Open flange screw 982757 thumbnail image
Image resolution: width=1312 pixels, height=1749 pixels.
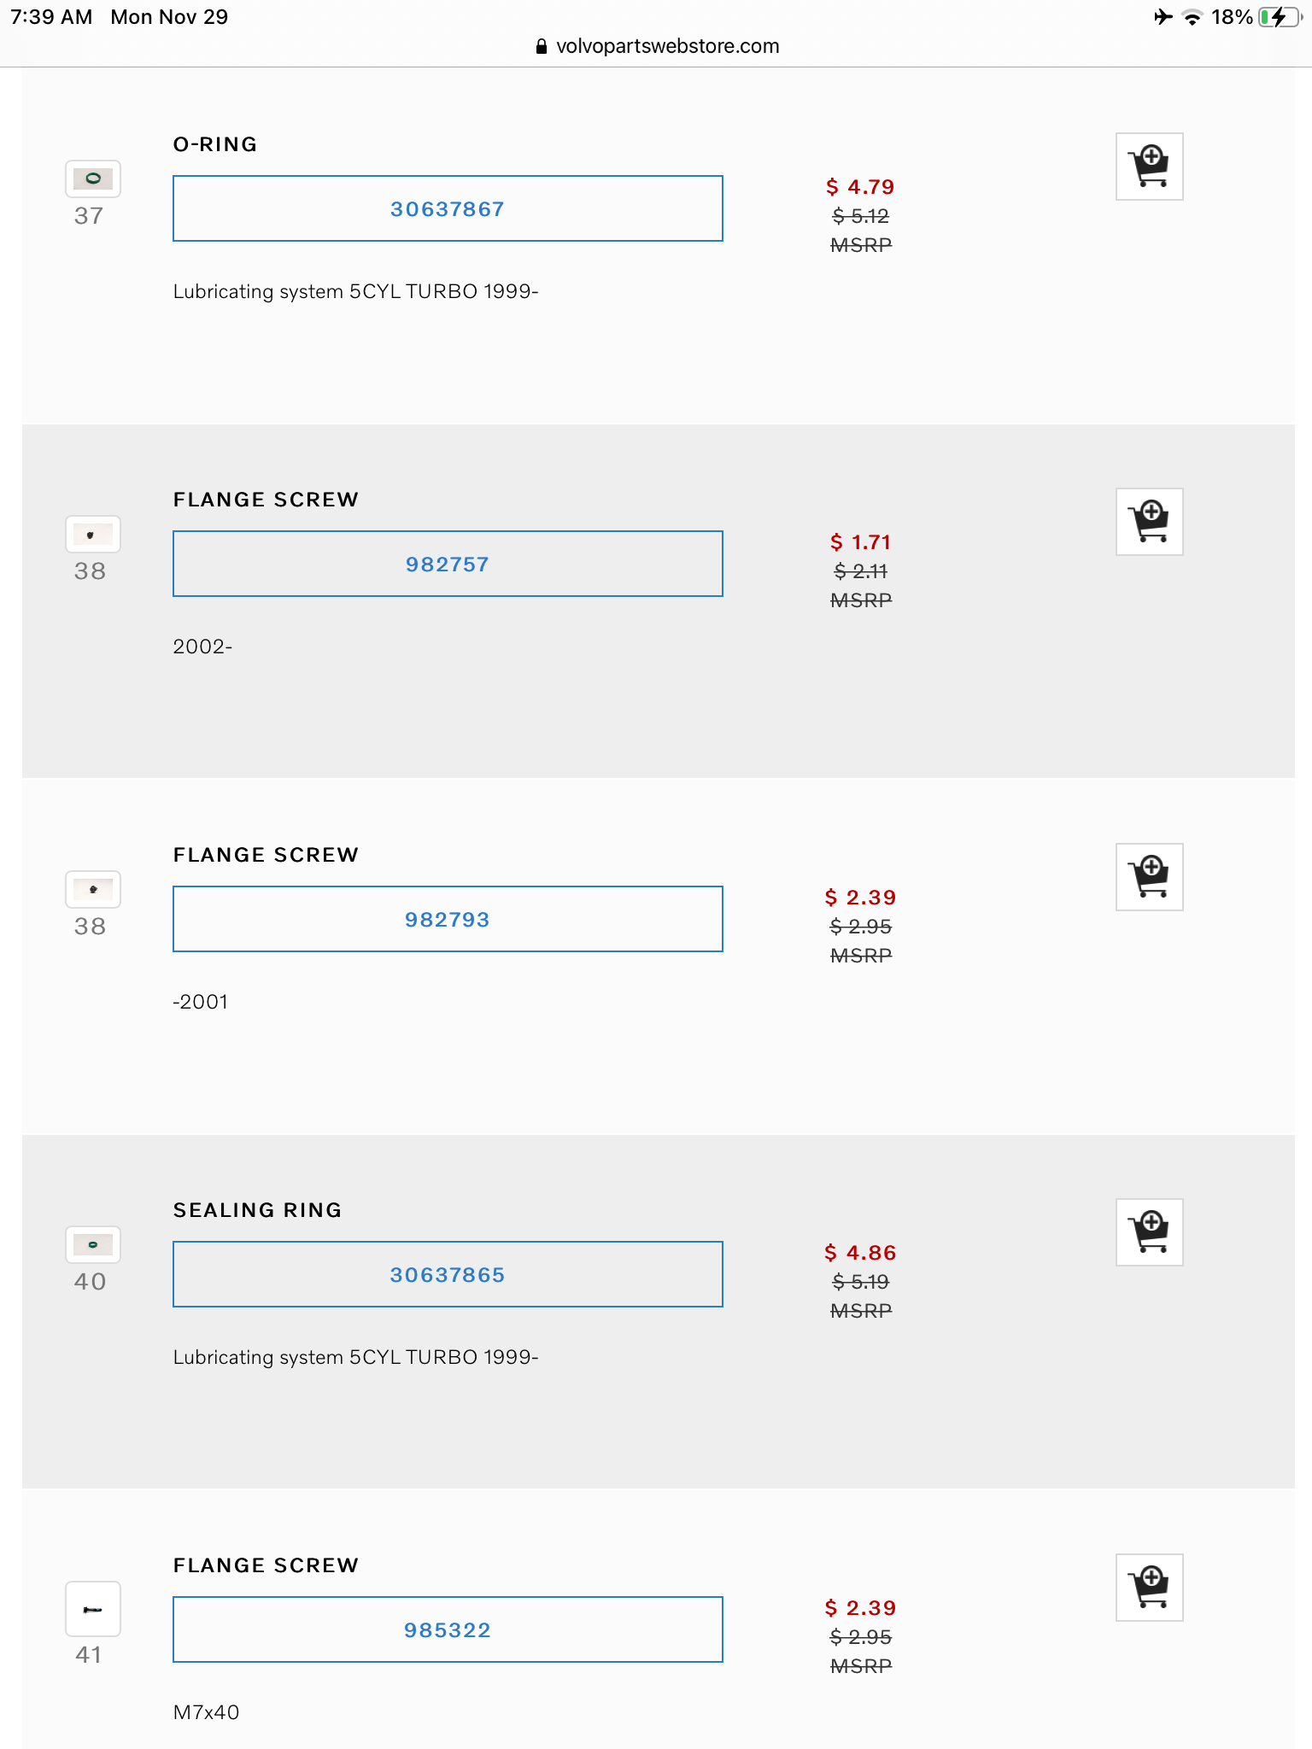(x=93, y=535)
